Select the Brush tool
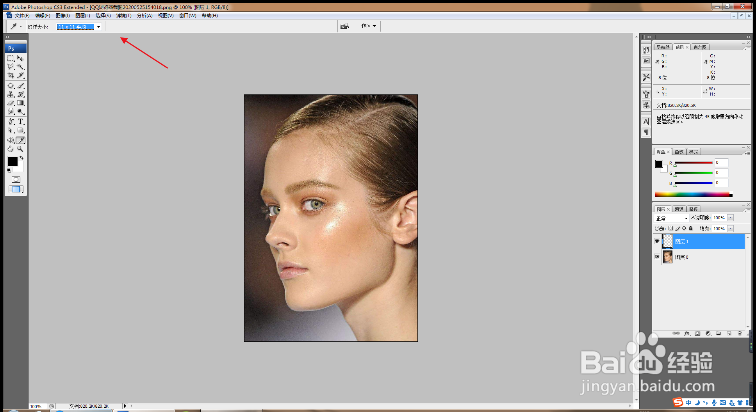This screenshot has height=412, width=756. [x=21, y=85]
